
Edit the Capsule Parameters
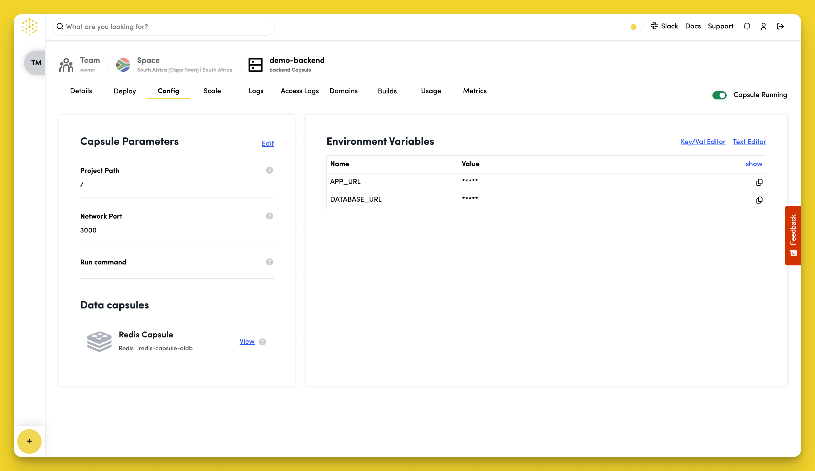pos(267,143)
